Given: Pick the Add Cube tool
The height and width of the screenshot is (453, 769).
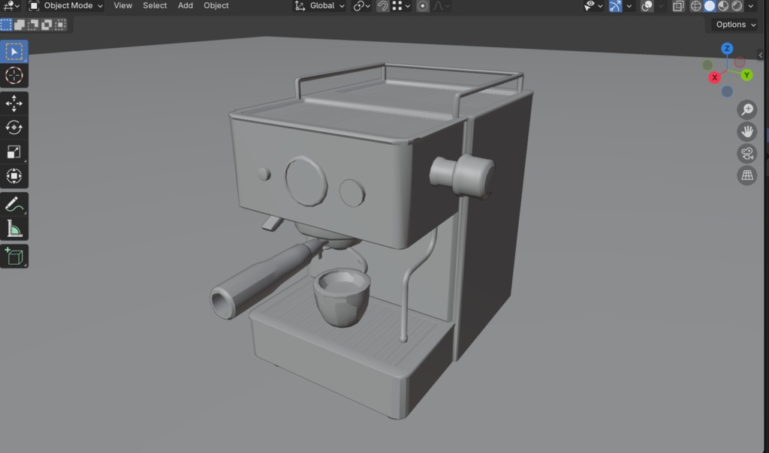Looking at the screenshot, I should tap(14, 256).
